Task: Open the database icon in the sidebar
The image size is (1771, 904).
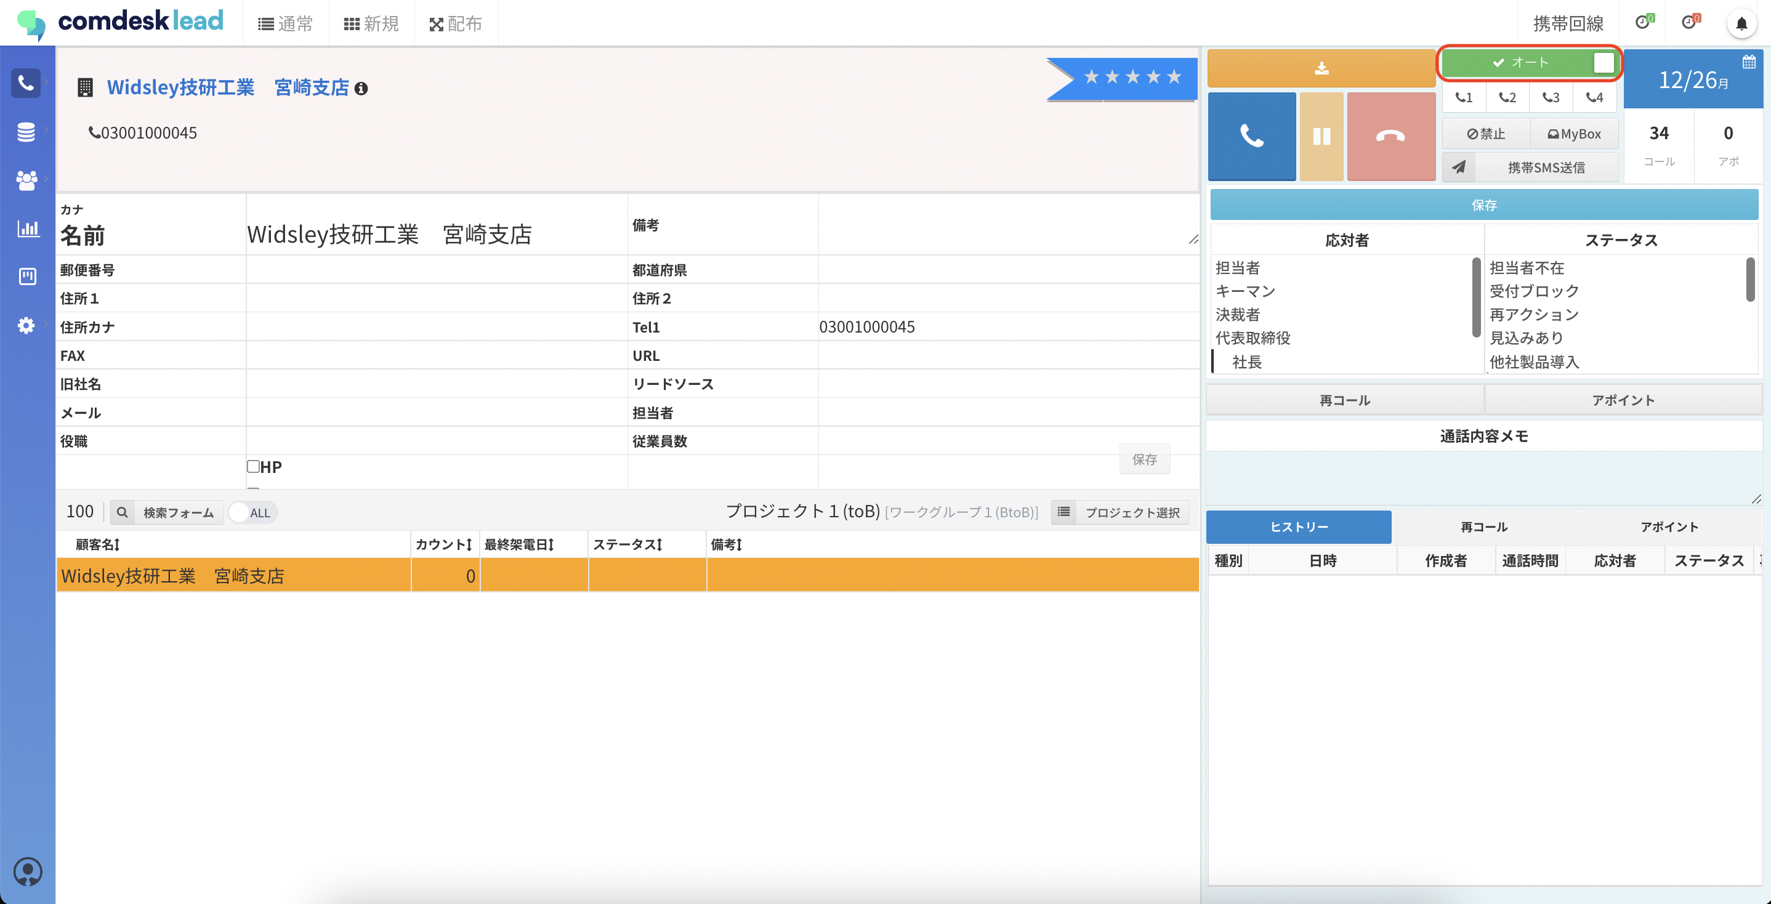Action: (26, 131)
